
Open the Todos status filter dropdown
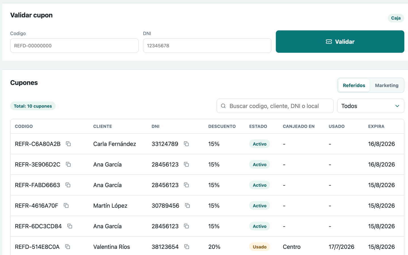point(371,106)
